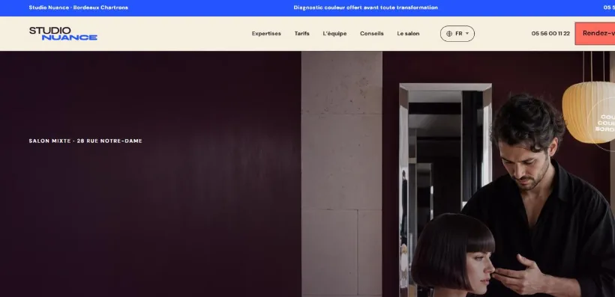The image size is (615, 297).
Task: Go to the Tarifs page
Action: point(302,34)
